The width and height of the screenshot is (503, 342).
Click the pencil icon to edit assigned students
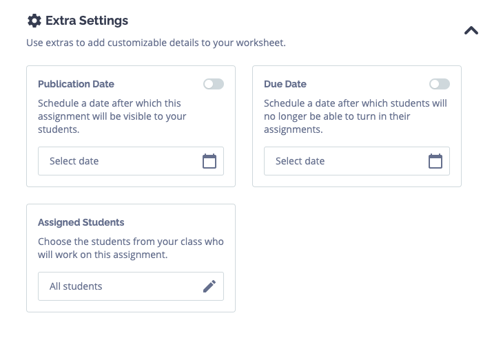209,286
